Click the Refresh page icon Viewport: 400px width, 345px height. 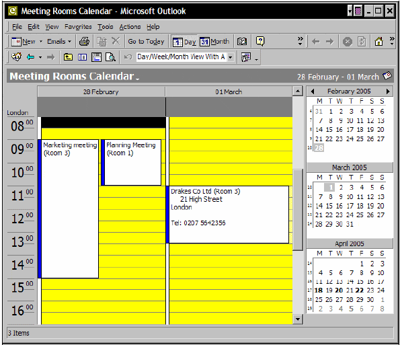(362, 41)
